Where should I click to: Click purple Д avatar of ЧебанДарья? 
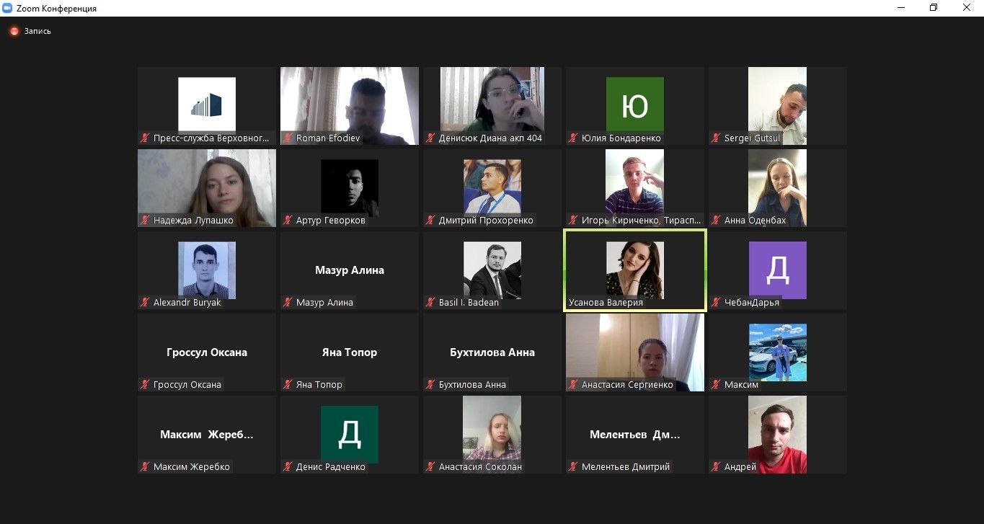point(777,270)
